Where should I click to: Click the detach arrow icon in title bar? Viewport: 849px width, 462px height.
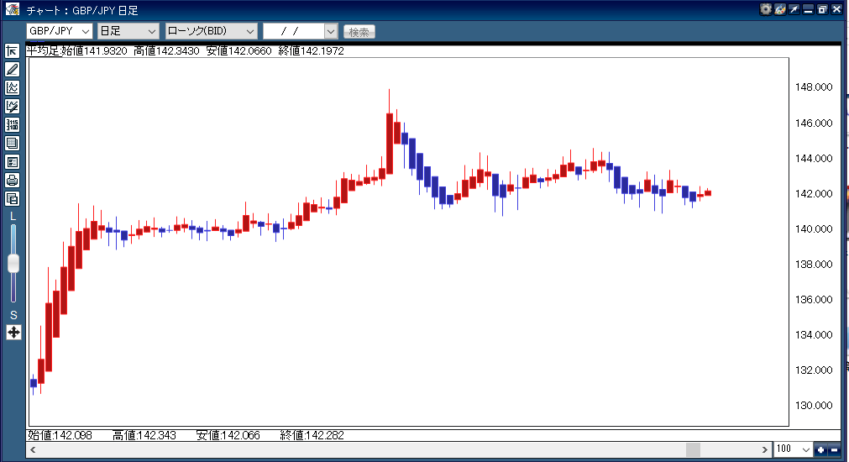794,9
